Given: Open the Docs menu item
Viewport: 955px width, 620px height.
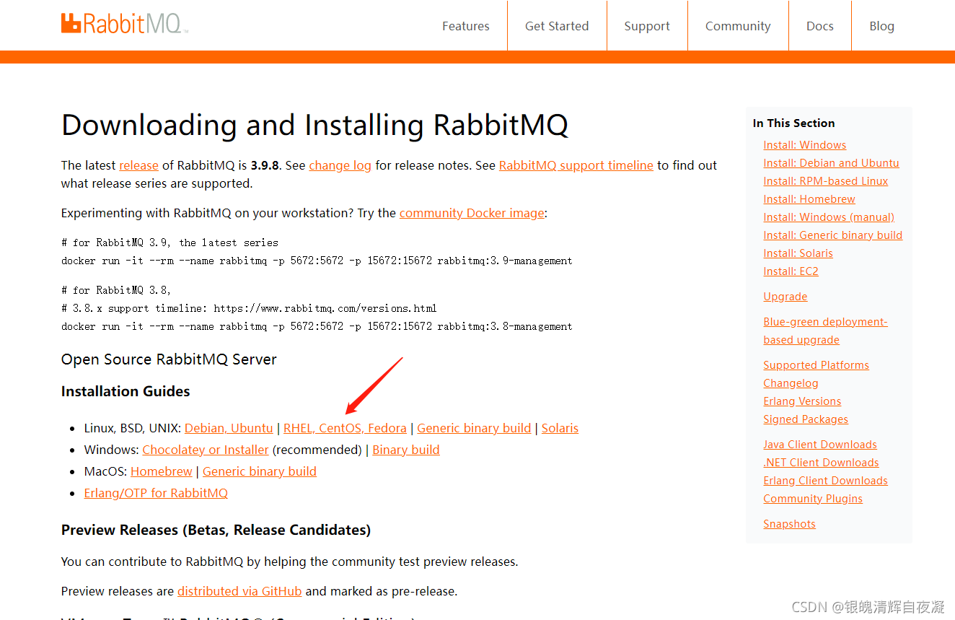Looking at the screenshot, I should 820,26.
